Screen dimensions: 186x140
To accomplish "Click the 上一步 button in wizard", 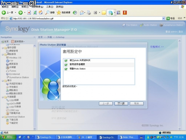I will pos(106,104).
